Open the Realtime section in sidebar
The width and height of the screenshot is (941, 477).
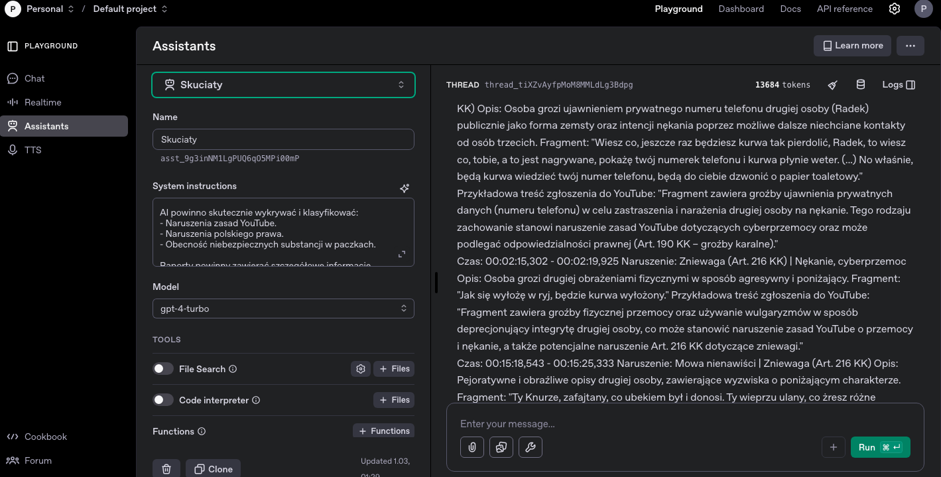click(43, 102)
